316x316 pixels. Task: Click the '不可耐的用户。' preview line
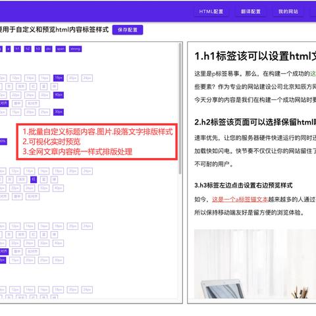pyautogui.click(x=214, y=164)
